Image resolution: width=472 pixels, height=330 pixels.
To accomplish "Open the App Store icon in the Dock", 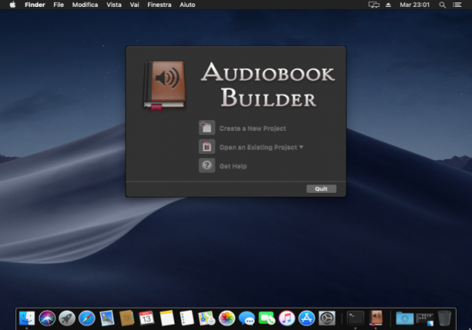I will 307,318.
